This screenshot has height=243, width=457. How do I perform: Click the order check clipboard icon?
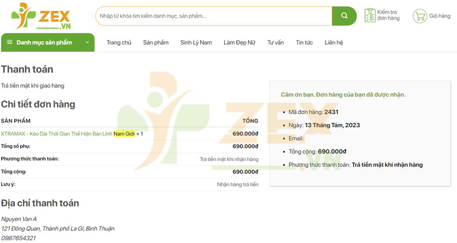370,15
